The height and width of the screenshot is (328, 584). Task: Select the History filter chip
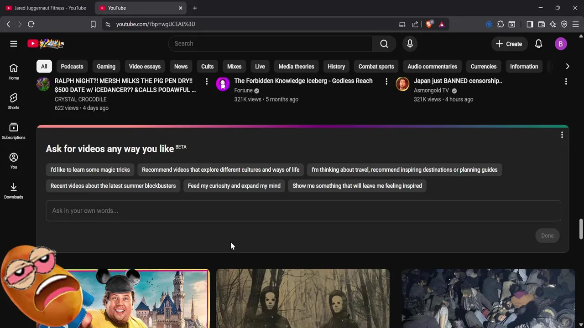(x=336, y=67)
